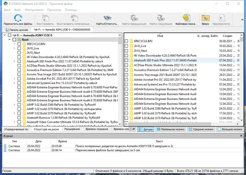Open the Диск menu

7,10
